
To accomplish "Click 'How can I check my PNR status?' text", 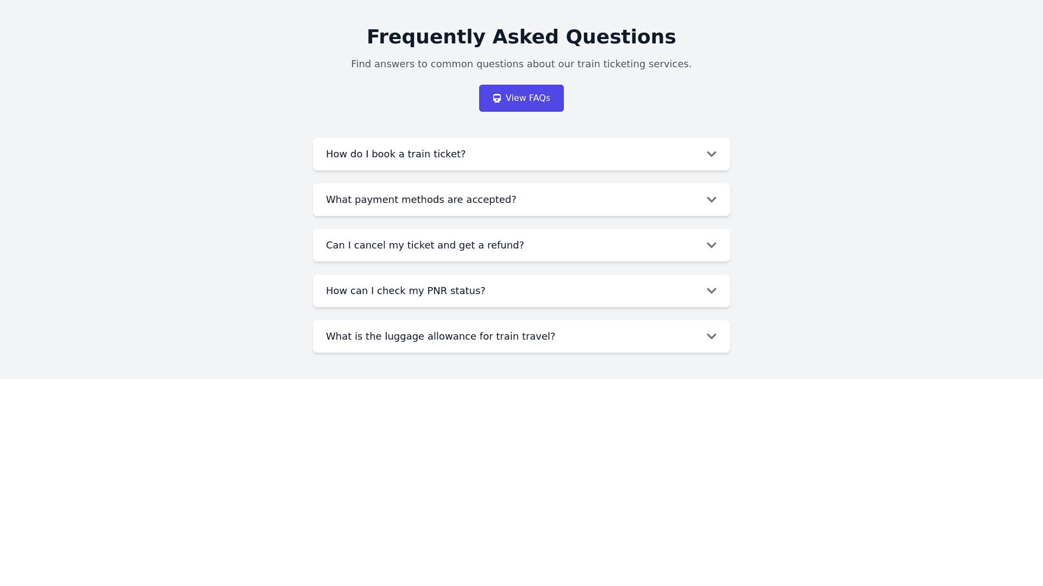I will pyautogui.click(x=405, y=291).
